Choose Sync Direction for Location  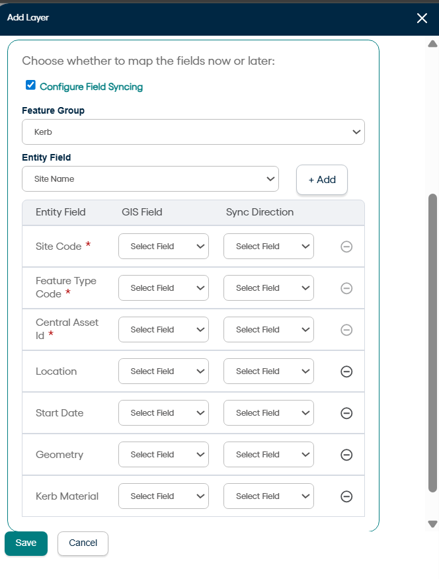coord(268,371)
